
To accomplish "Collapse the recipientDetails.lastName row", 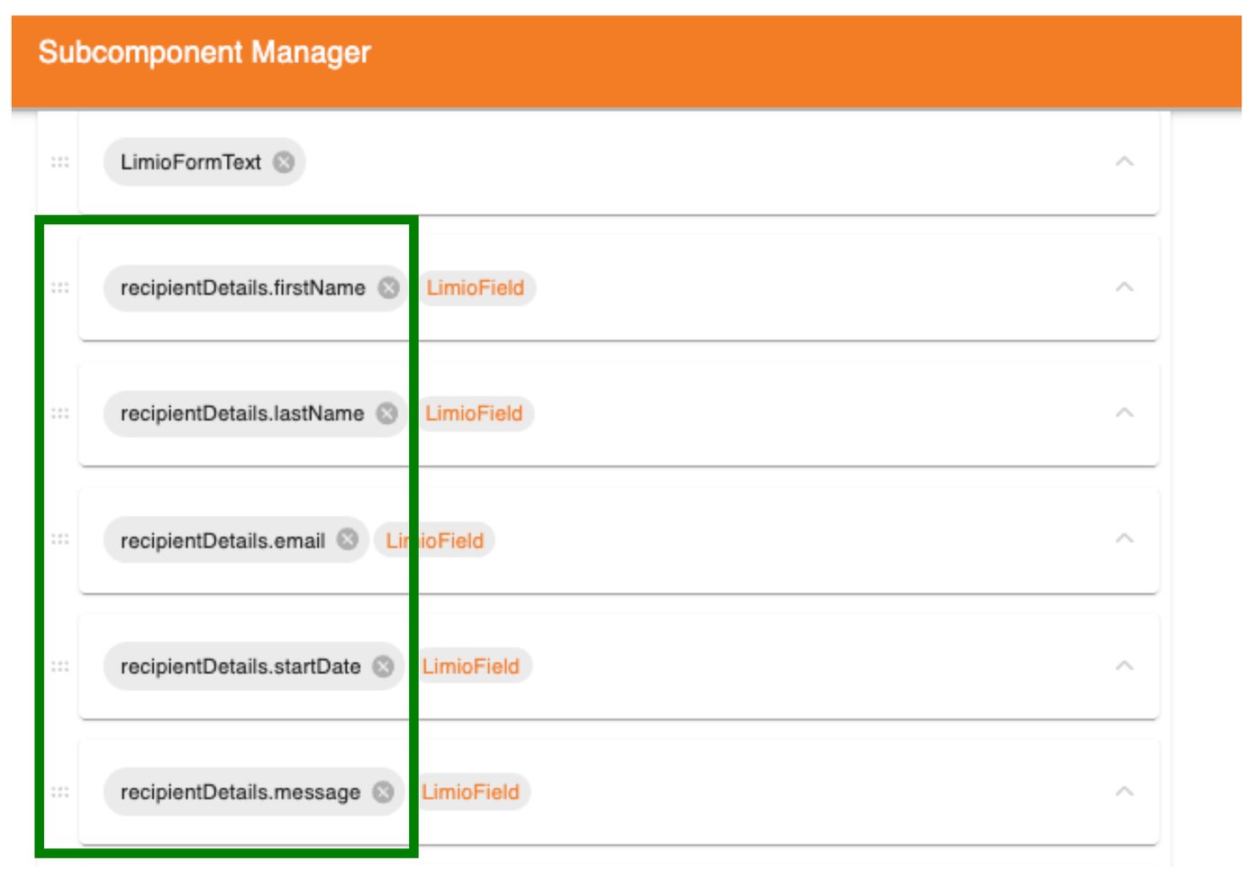I will tap(1124, 413).
